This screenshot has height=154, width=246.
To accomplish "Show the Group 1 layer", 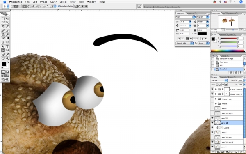I will [x=212, y=103].
